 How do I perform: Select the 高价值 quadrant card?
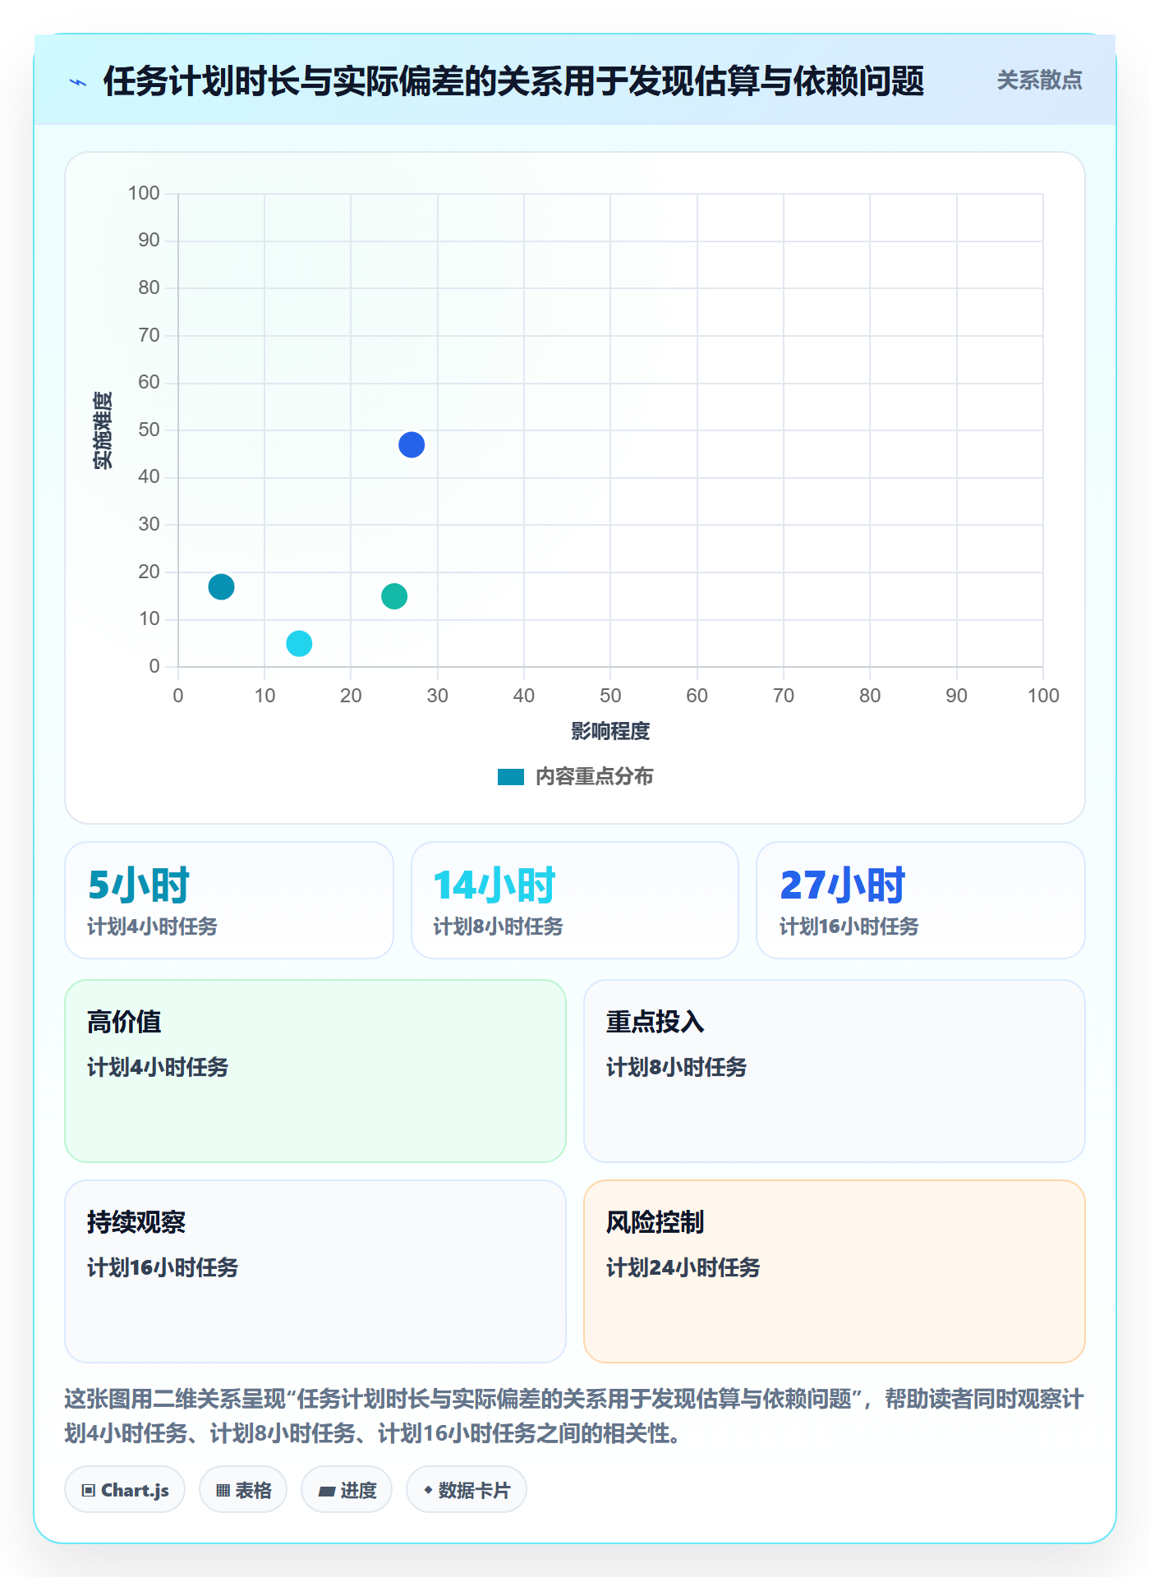point(315,1071)
